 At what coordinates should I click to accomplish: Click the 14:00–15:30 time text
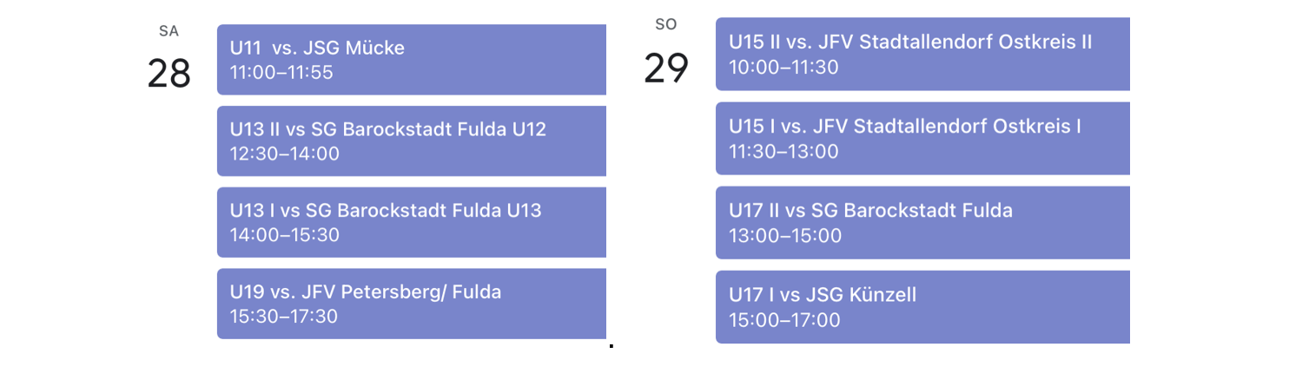coord(284,235)
